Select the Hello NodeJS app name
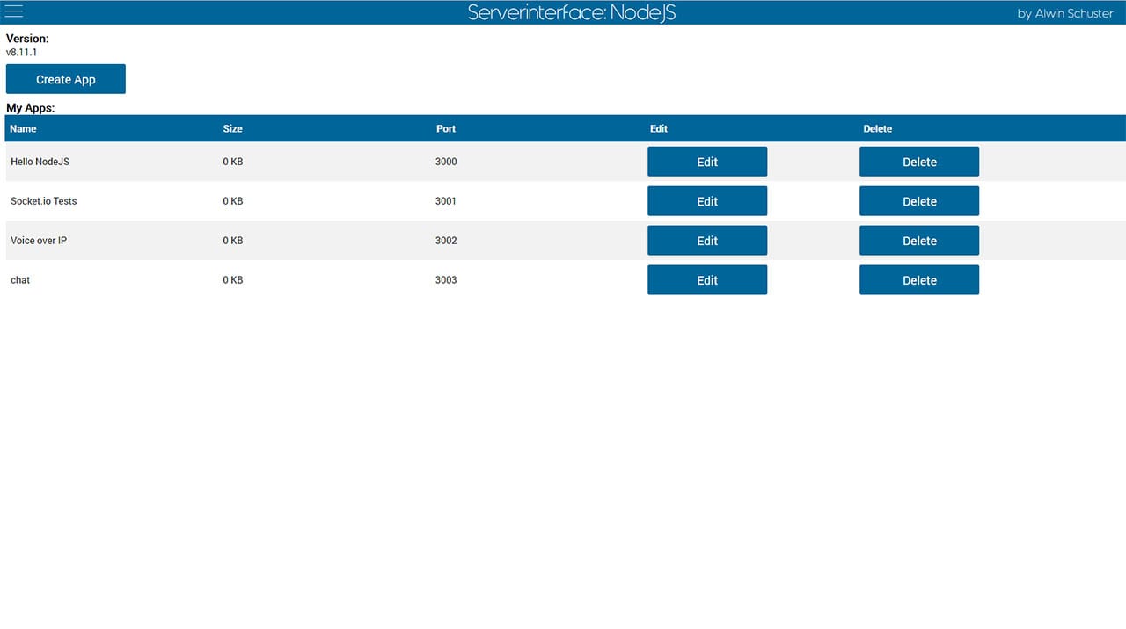This screenshot has width=1126, height=629. (40, 162)
